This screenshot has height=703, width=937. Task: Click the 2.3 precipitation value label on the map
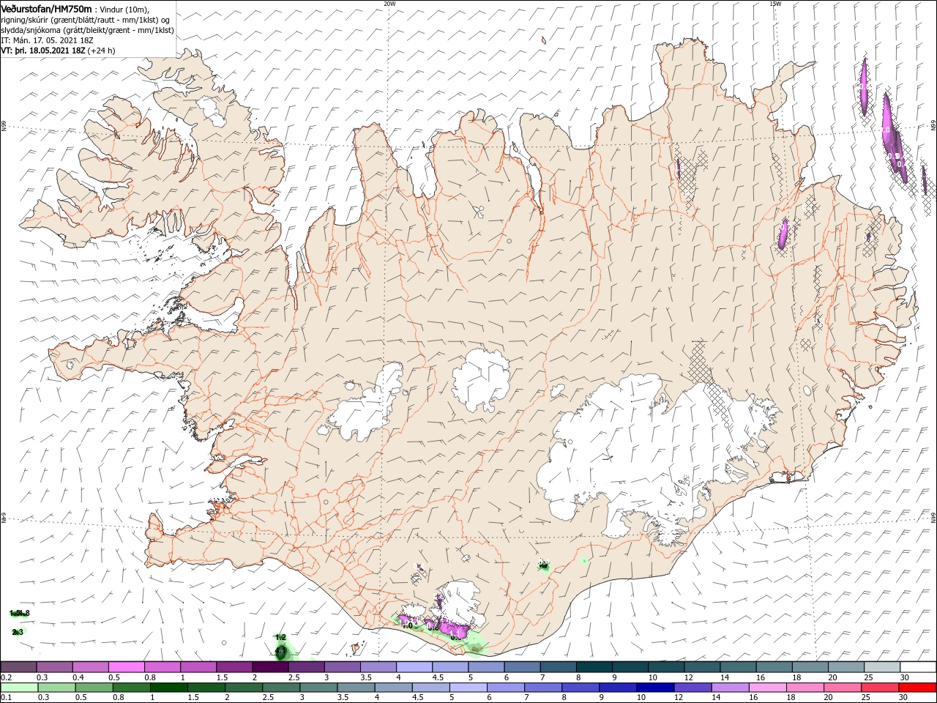point(18,632)
